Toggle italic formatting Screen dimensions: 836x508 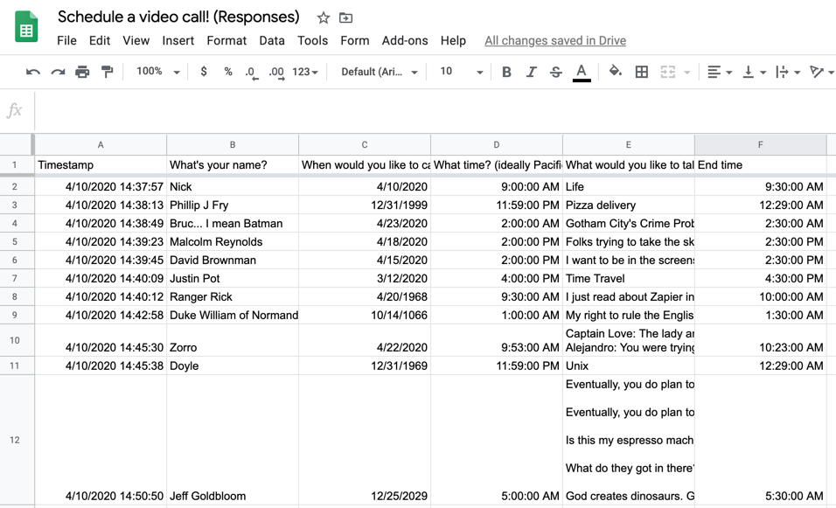tap(531, 72)
